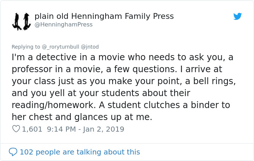Viewport: 254px width, 161px height.
Task: Click the "Replying to" label text
Action: 26,47
